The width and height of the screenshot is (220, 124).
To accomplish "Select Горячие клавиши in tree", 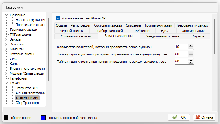I will [23, 30].
